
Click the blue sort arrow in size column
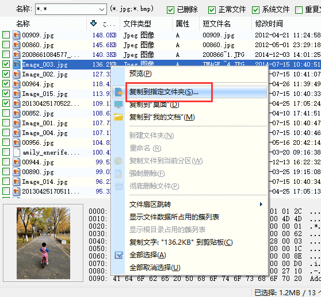pos(93,24)
